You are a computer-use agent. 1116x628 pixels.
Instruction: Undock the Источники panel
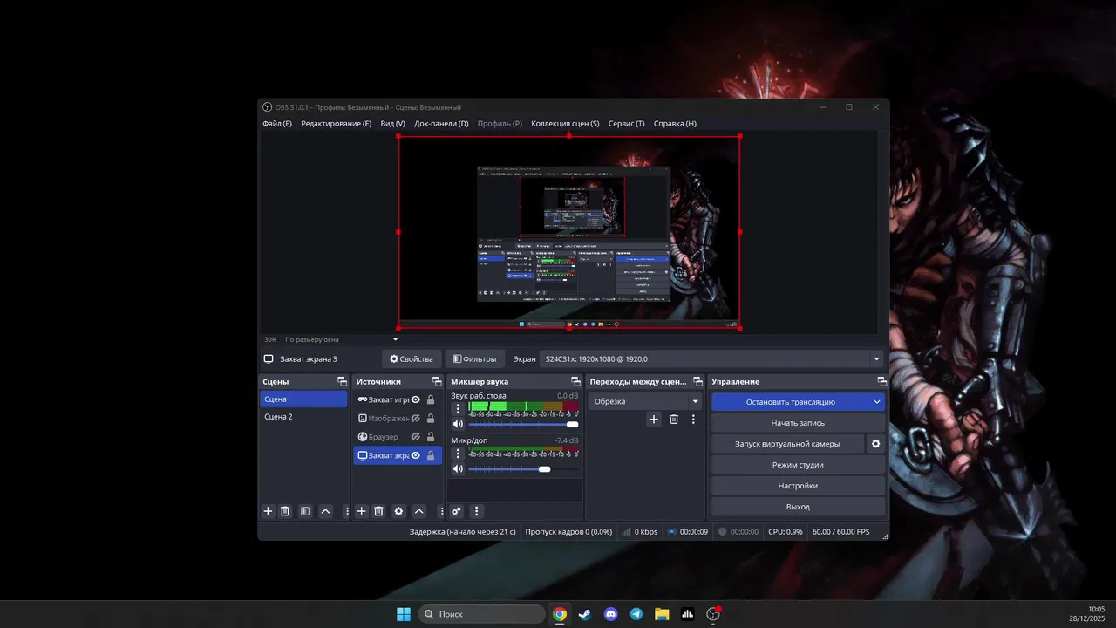[x=437, y=381]
